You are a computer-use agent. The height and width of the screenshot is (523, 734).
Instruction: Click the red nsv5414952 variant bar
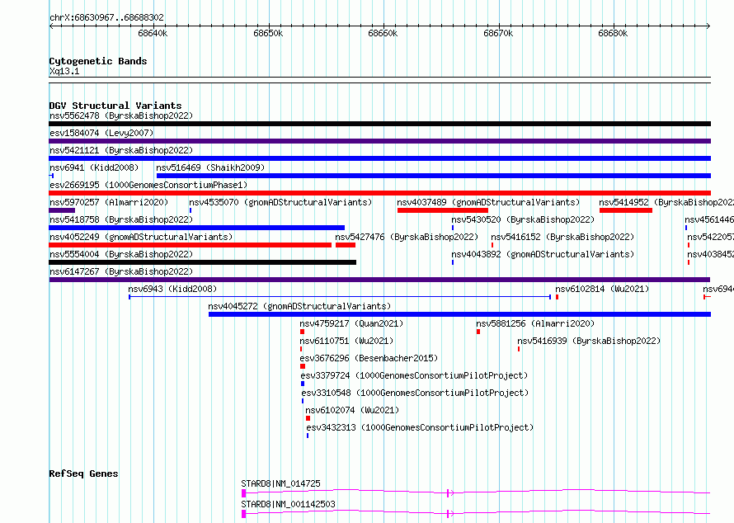625,210
